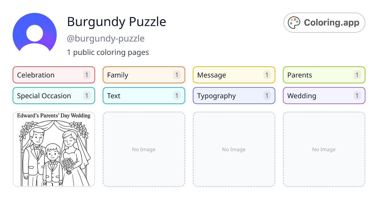The width and height of the screenshot is (378, 198).
Task: Select the Typography tag
Action: (234, 96)
